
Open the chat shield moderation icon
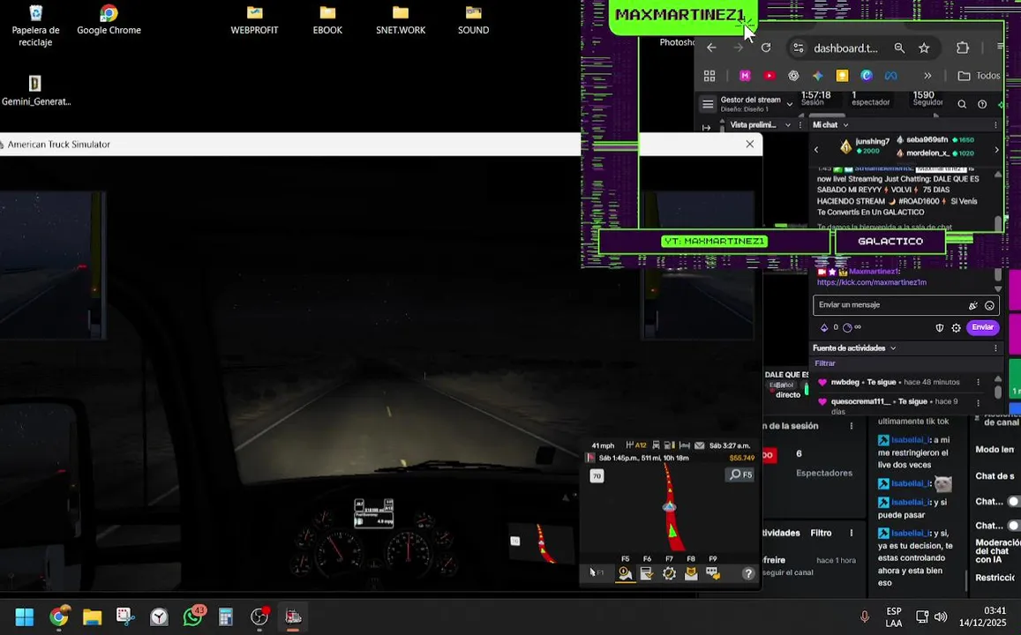939,328
